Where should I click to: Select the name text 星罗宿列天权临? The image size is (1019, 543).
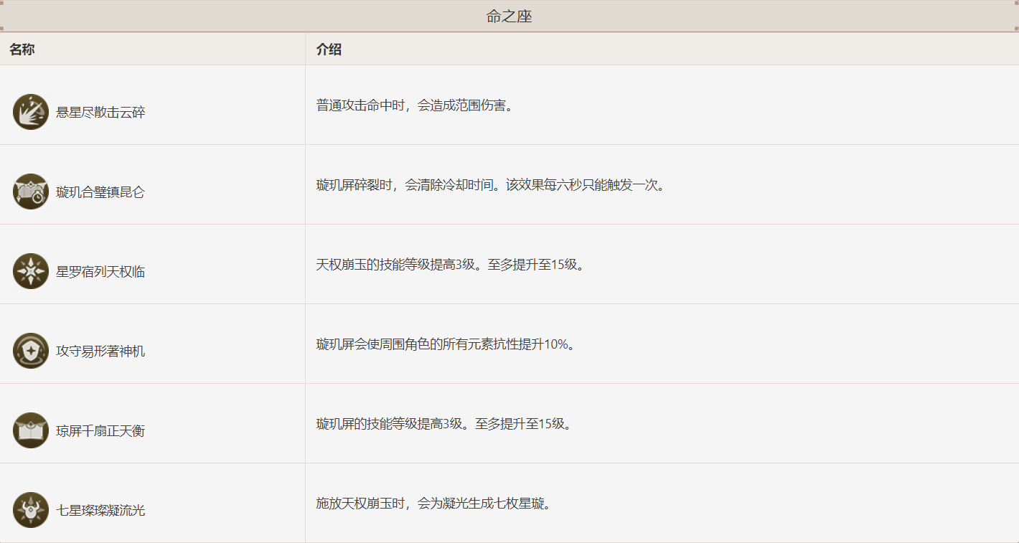100,272
